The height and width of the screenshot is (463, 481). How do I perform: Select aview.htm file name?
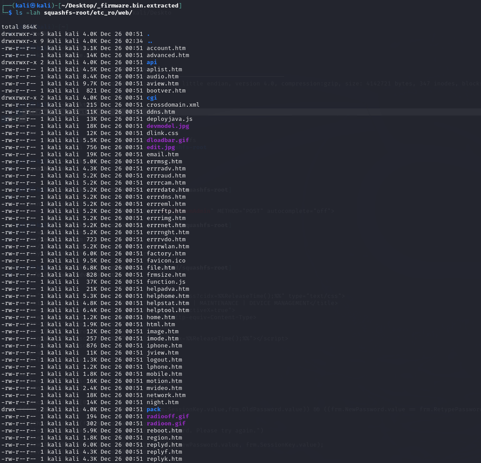click(163, 83)
